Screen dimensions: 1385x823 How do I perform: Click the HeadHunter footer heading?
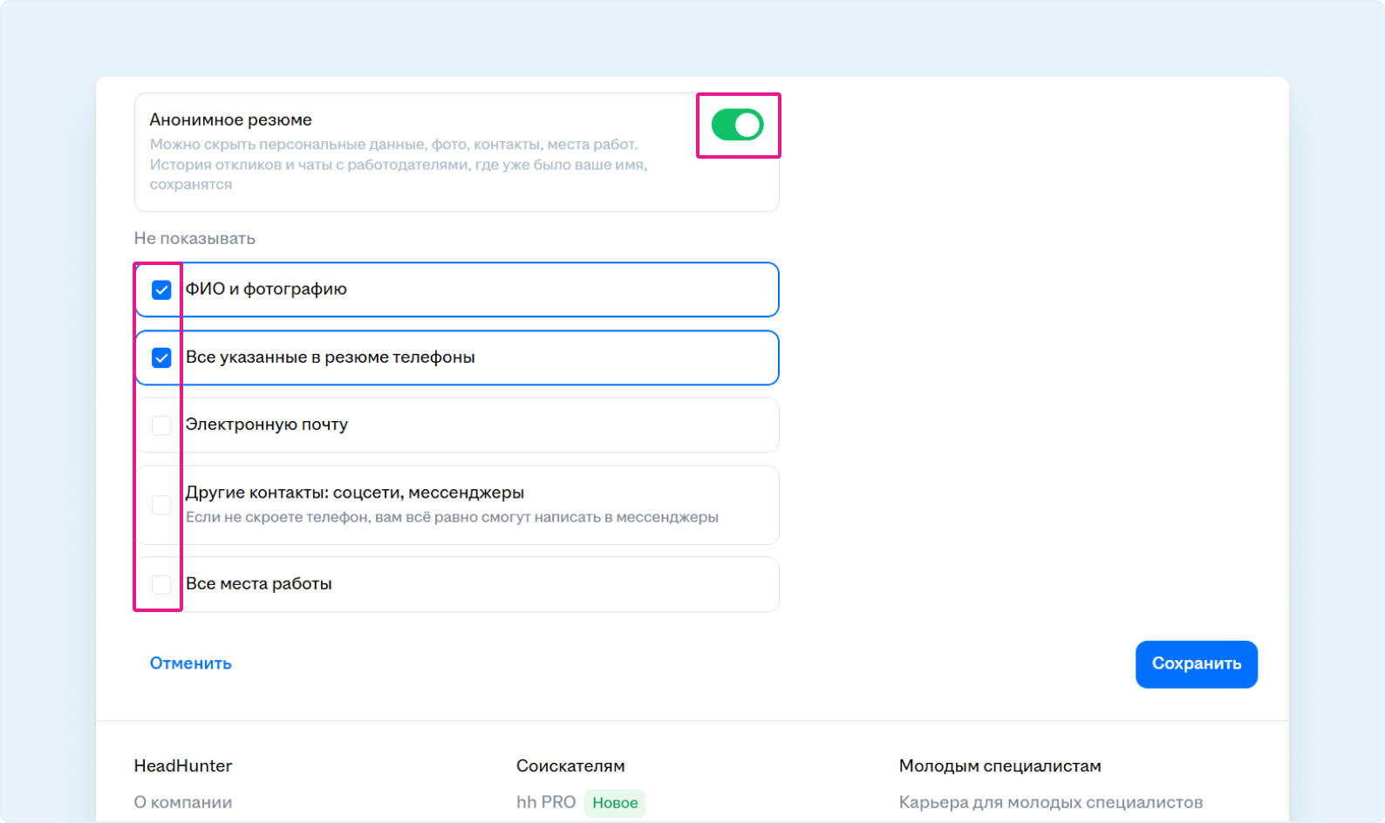(x=183, y=766)
